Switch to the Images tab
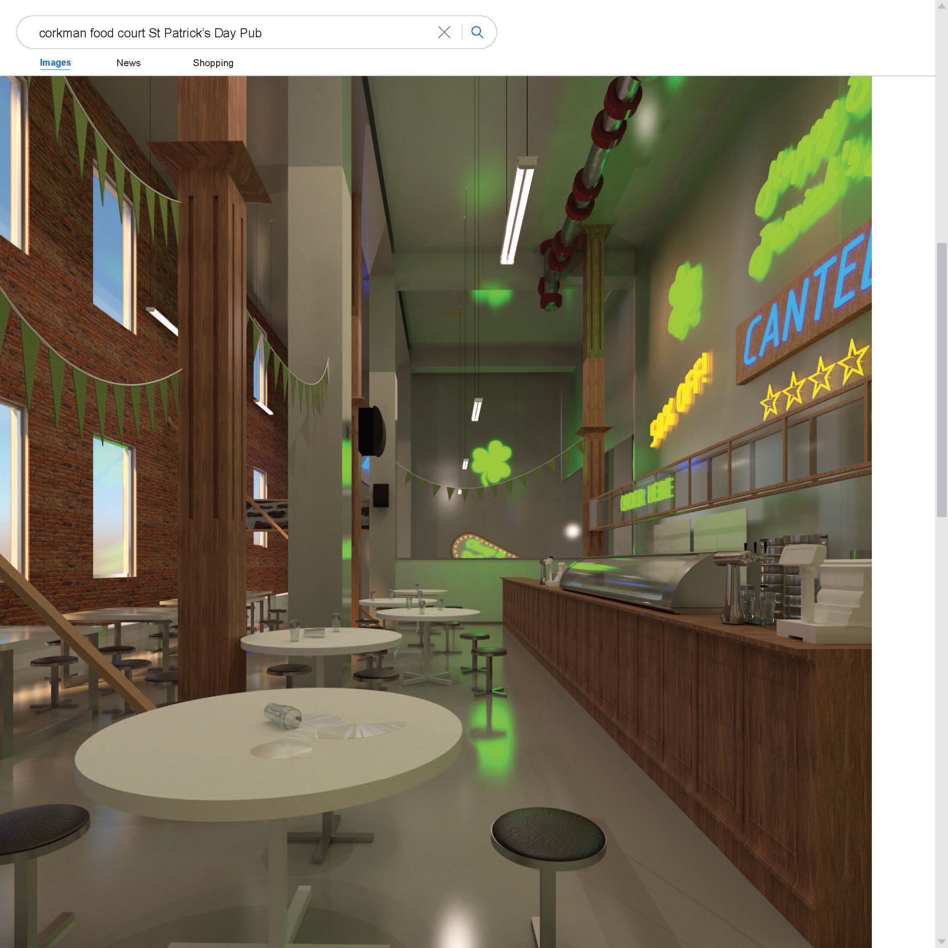This screenshot has width=948, height=948. click(x=56, y=63)
